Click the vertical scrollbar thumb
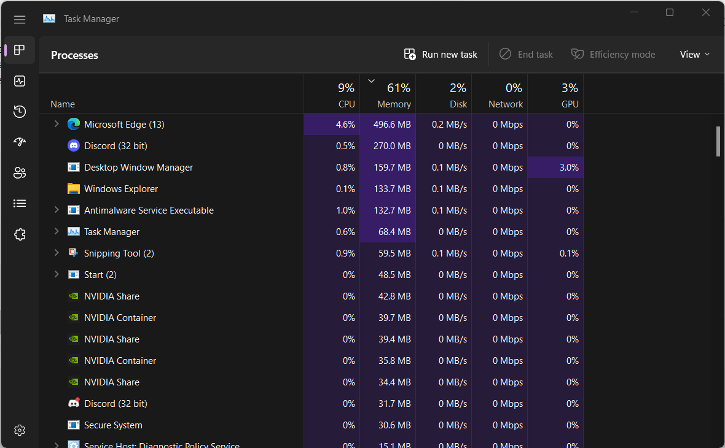725x448 pixels. click(x=718, y=141)
